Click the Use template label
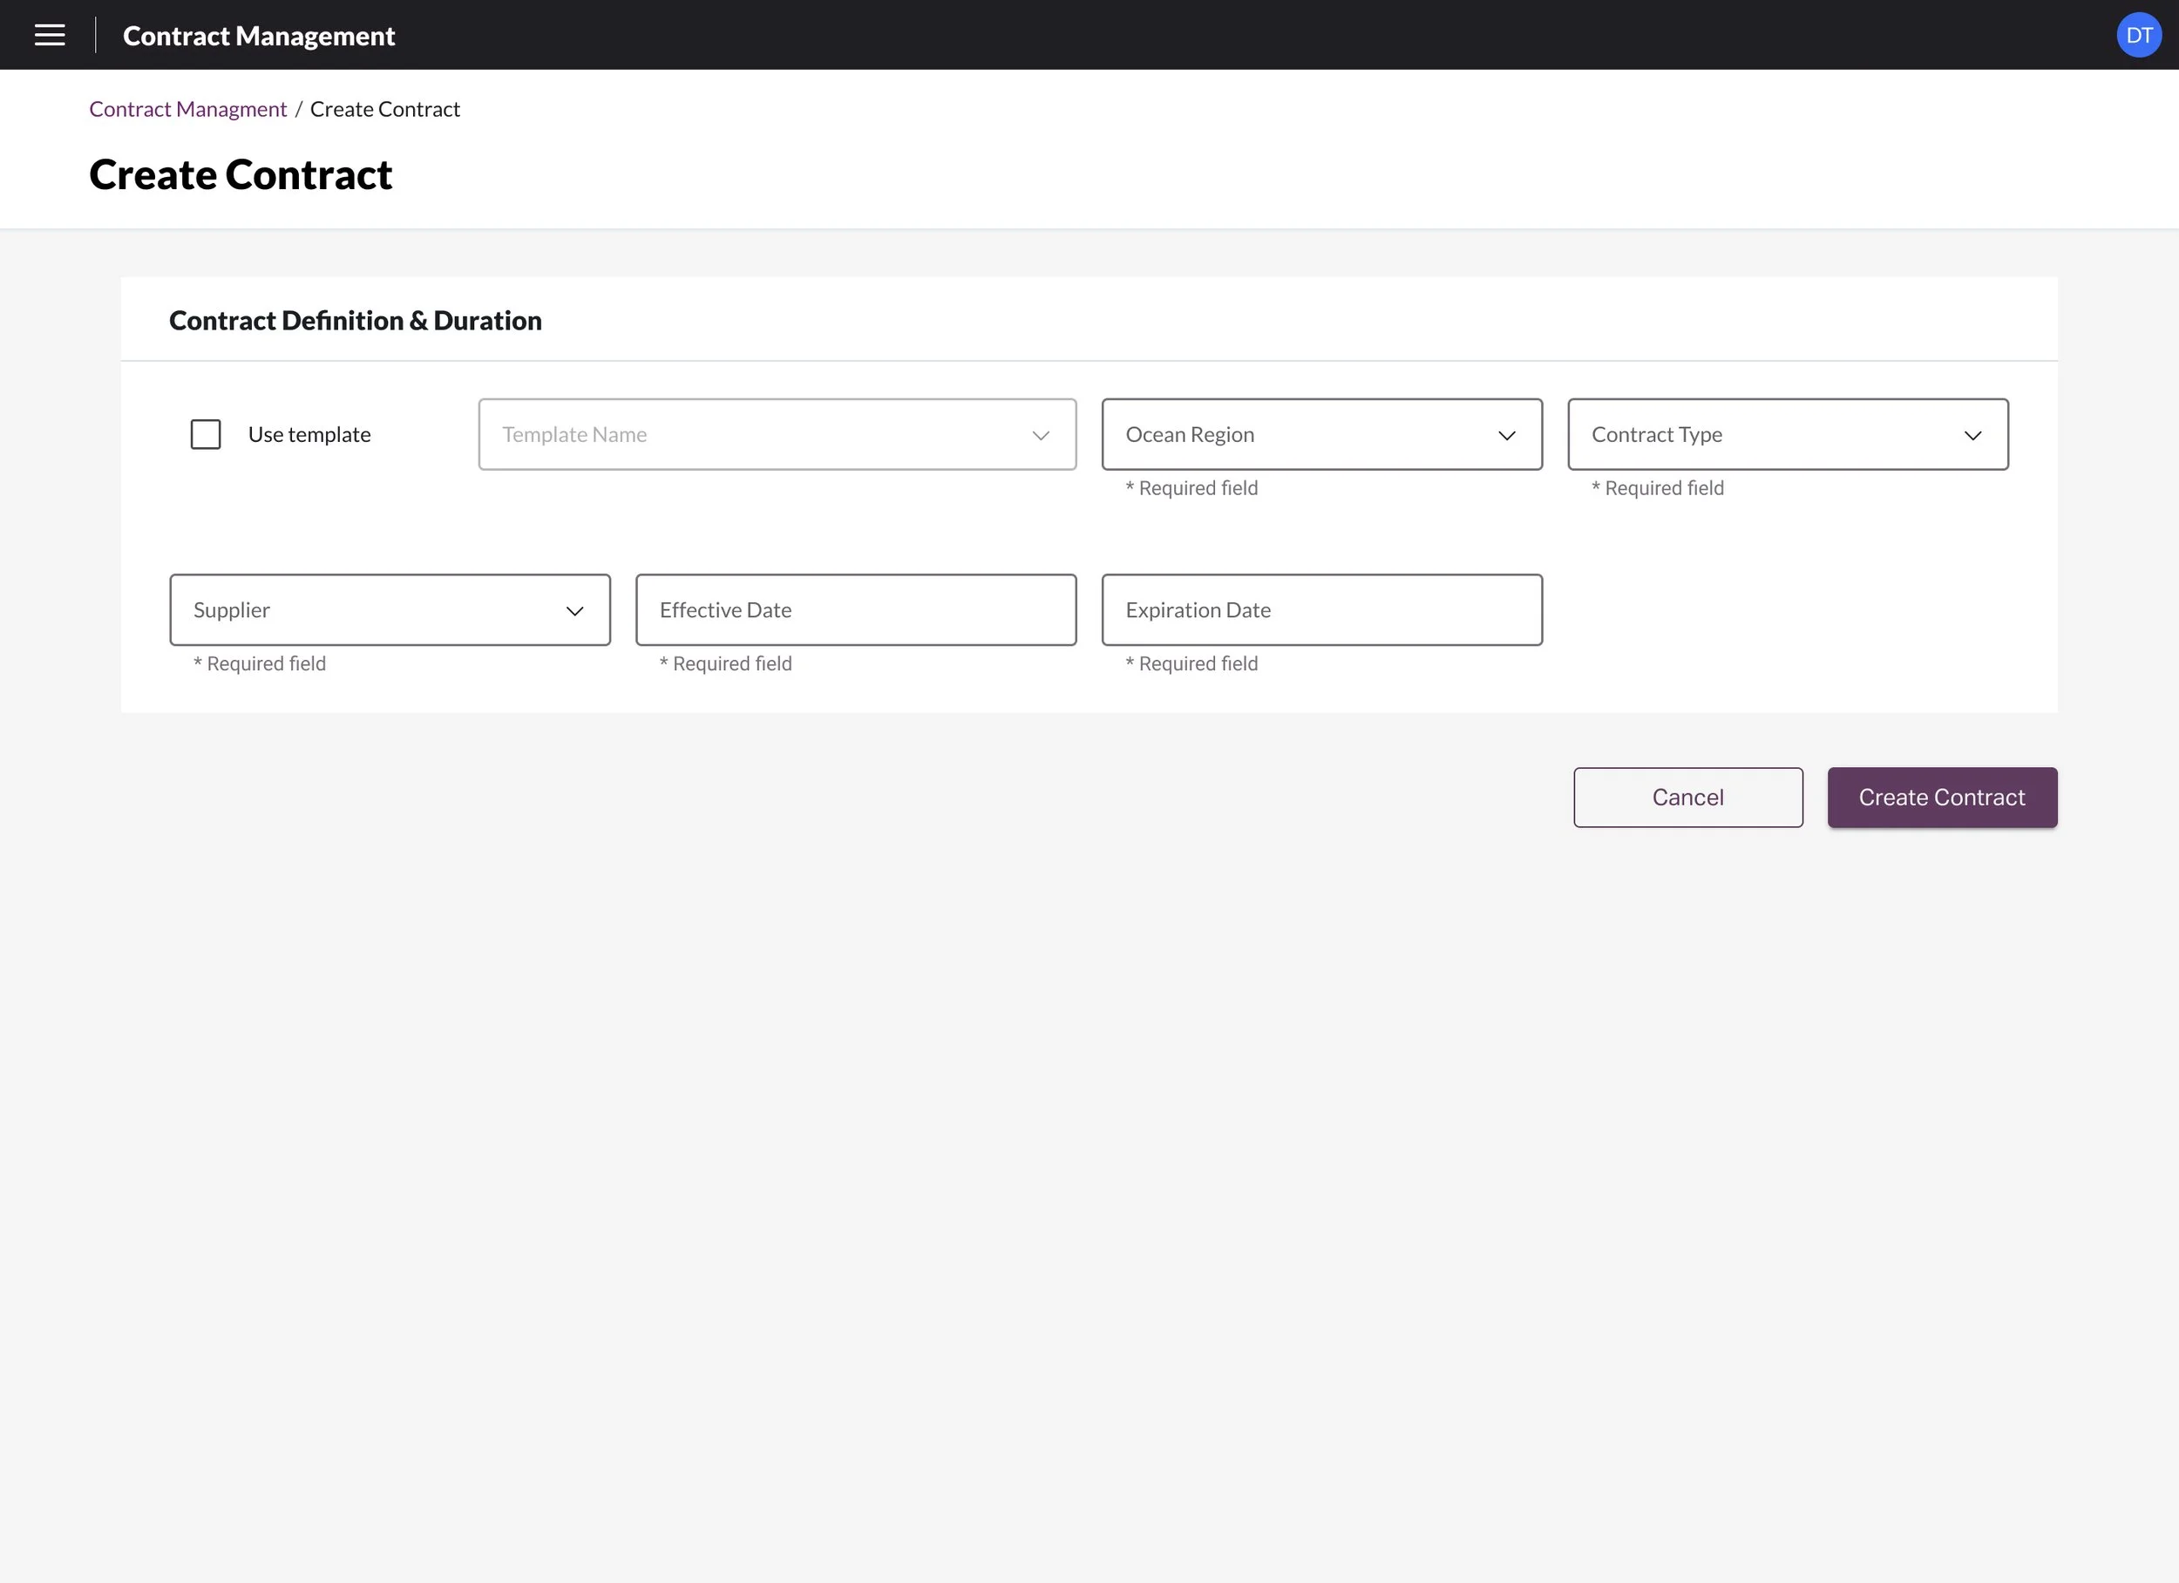This screenshot has width=2179, height=1583. (x=309, y=434)
